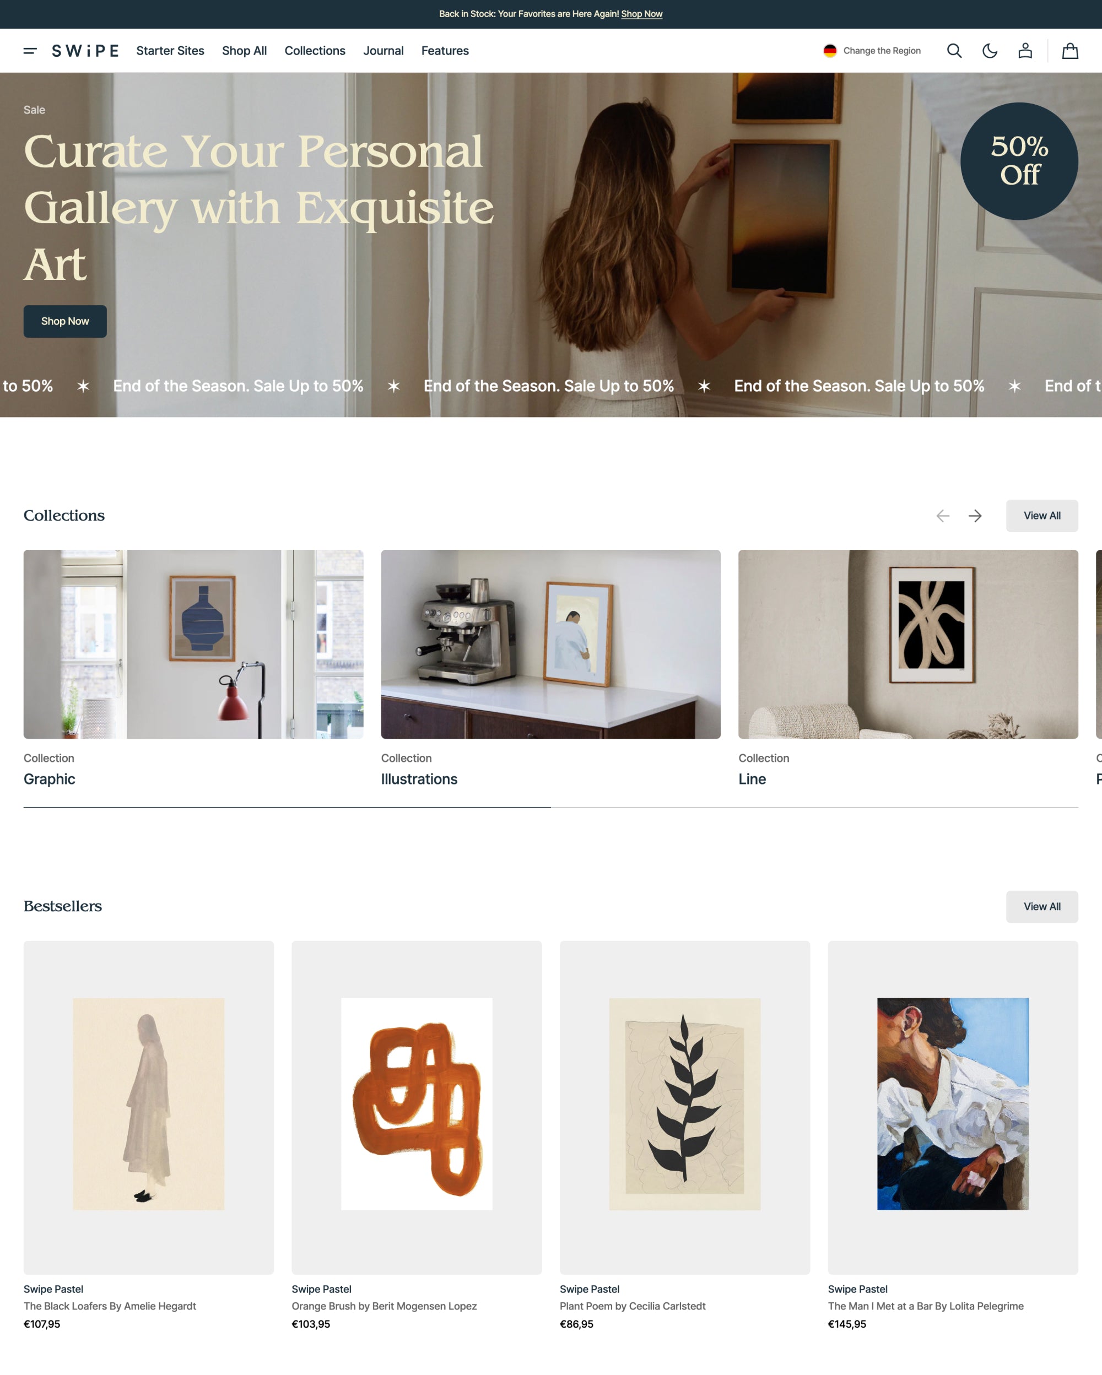Toggle dark mode with moon icon

[x=988, y=51]
